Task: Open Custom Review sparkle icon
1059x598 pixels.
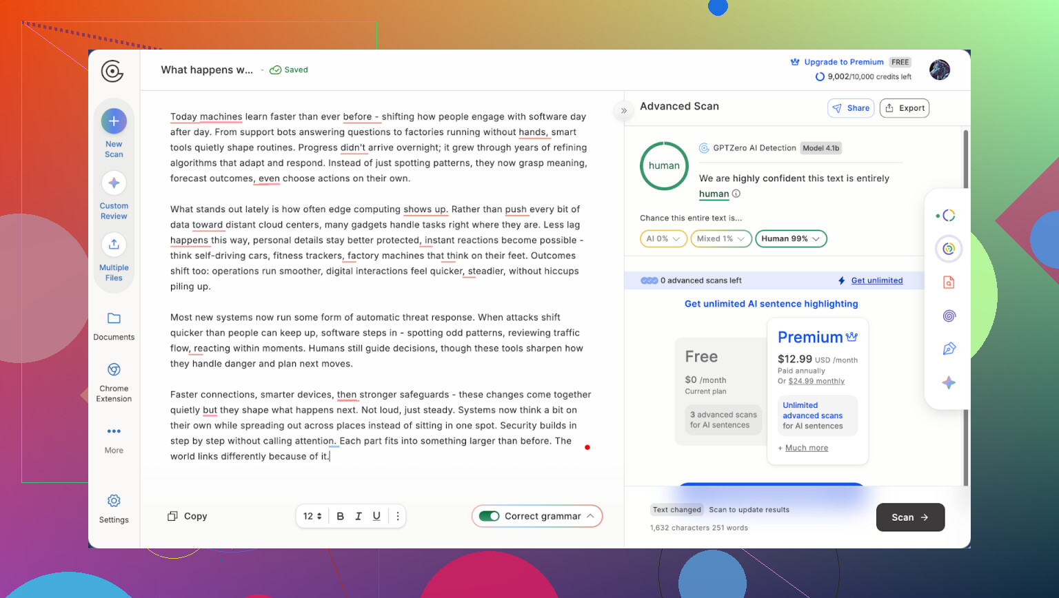Action: (114, 183)
